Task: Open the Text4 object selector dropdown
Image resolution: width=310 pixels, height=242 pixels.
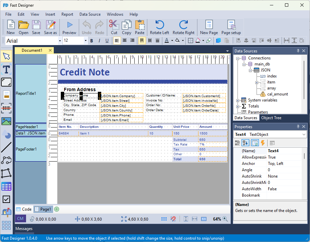Action: pos(304,135)
